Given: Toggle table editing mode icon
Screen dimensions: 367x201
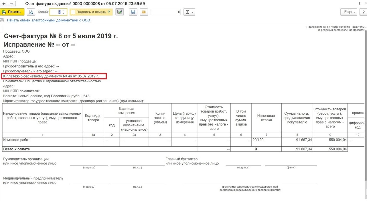Looking at the screenshot, I should (x=120, y=12).
